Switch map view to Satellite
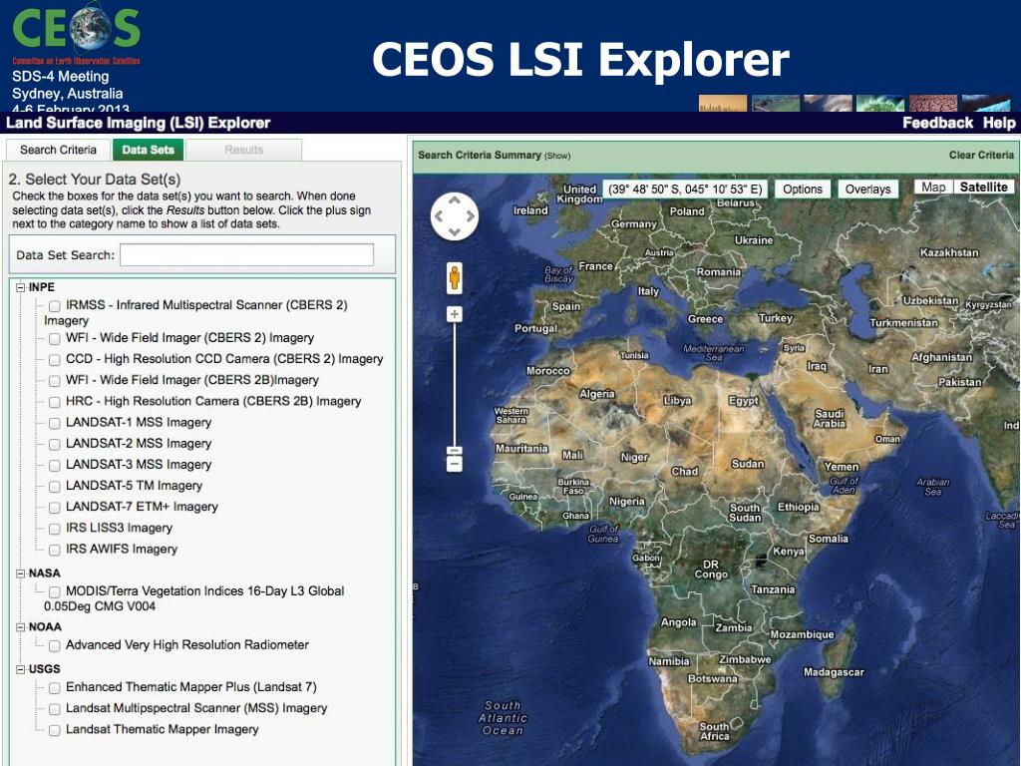The image size is (1021, 766). pyautogui.click(x=983, y=187)
